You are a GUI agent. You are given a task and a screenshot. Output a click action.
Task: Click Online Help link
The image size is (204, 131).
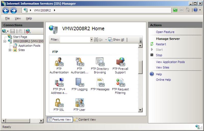pyautogui.click(x=163, y=80)
